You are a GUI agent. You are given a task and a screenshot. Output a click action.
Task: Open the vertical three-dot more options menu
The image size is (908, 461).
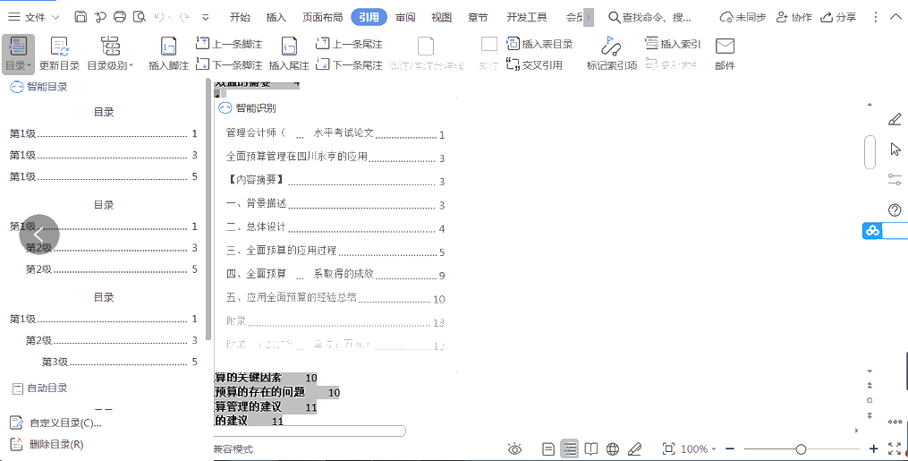(x=876, y=17)
